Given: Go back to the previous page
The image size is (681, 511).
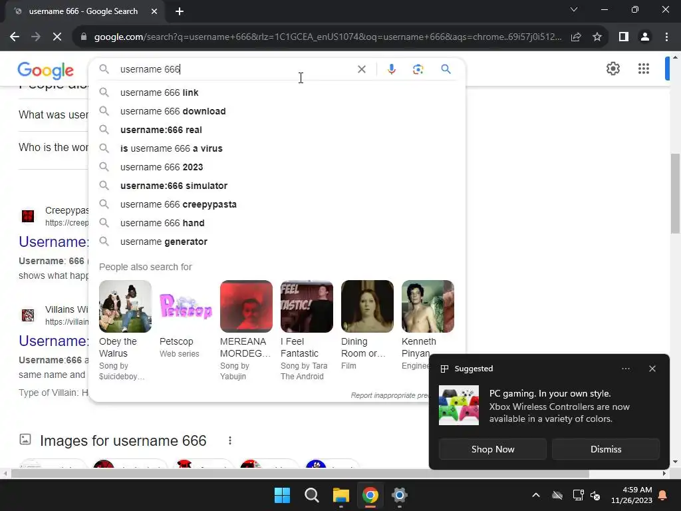Looking at the screenshot, I should [15, 37].
